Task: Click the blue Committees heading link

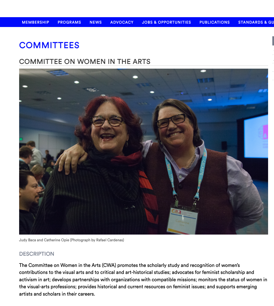Action: pos(49,45)
